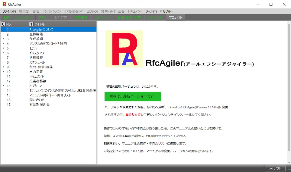
Task: Click the scrollbar up arrow in the manual pane
Action: pos(289,23)
